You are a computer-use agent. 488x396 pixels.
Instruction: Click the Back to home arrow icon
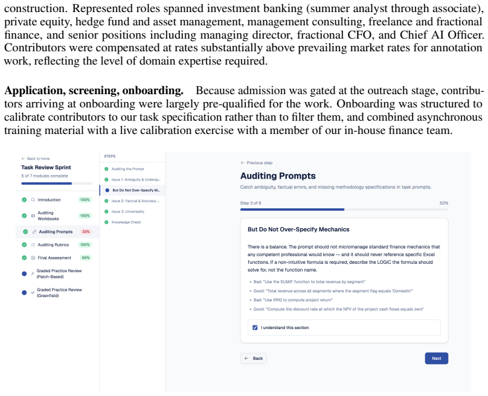pos(24,159)
